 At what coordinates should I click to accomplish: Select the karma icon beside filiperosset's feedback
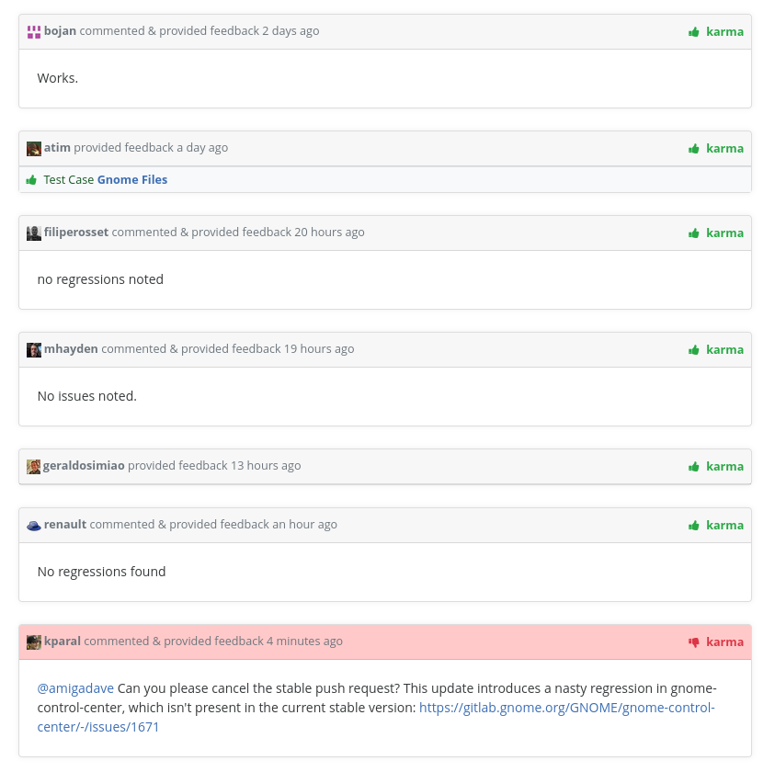pos(694,233)
